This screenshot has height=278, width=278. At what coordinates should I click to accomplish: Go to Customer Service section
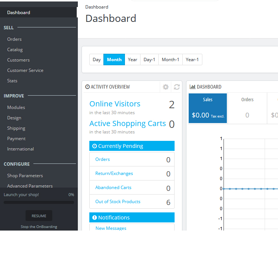point(25,70)
